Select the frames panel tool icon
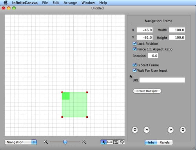This screenshot has width=196, height=150. pyautogui.click(x=116, y=142)
